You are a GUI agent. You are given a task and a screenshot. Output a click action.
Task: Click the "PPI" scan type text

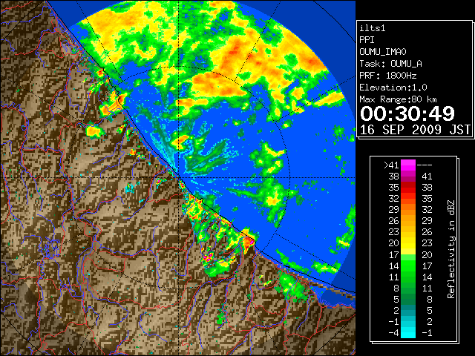367,40
